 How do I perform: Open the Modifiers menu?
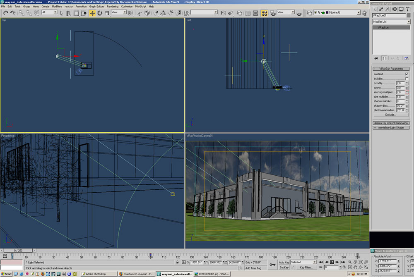point(57,6)
